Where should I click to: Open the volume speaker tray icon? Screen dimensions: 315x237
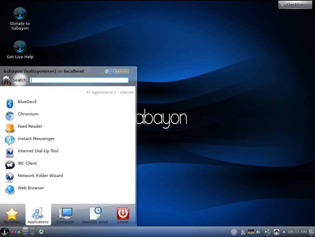[x=258, y=232]
